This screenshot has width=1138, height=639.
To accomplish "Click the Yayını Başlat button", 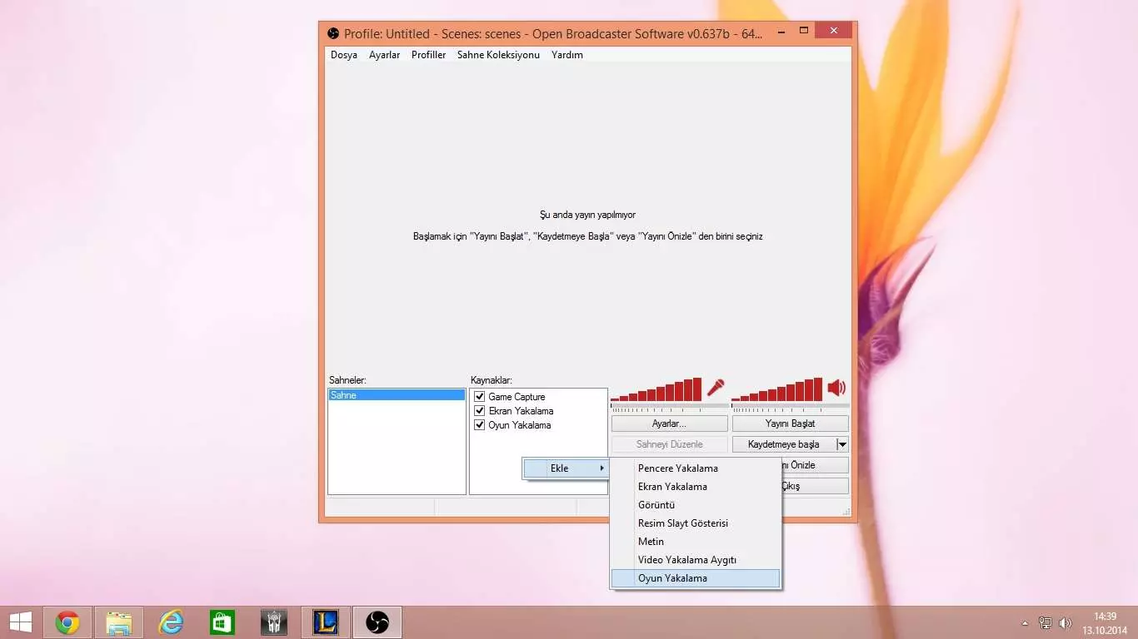I will click(x=791, y=424).
